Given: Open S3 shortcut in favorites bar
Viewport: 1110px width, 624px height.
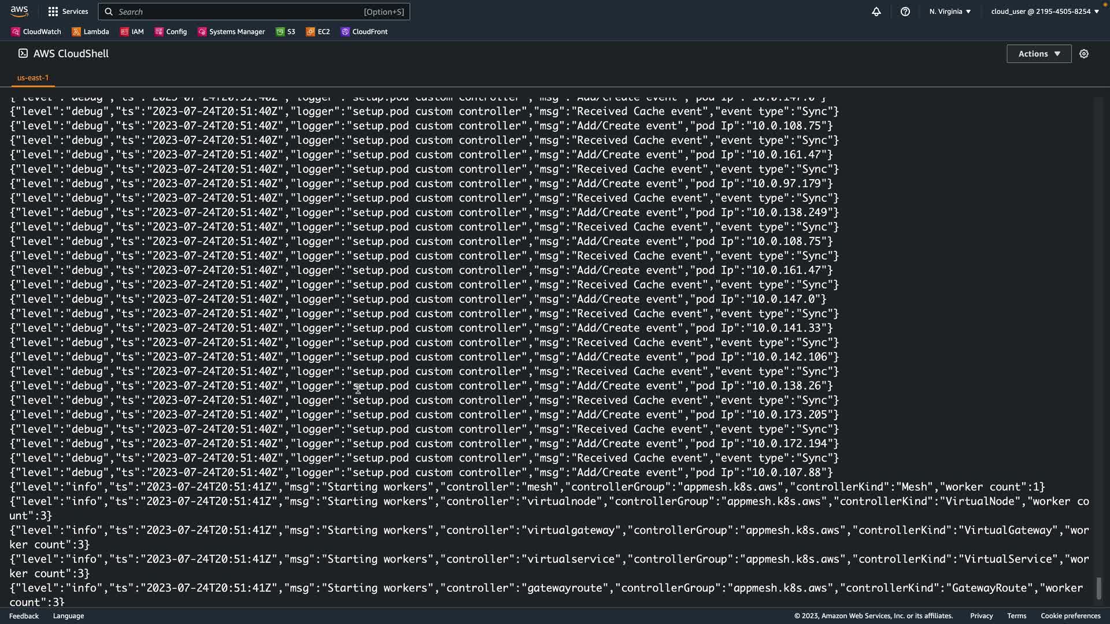Looking at the screenshot, I should [x=286, y=32].
